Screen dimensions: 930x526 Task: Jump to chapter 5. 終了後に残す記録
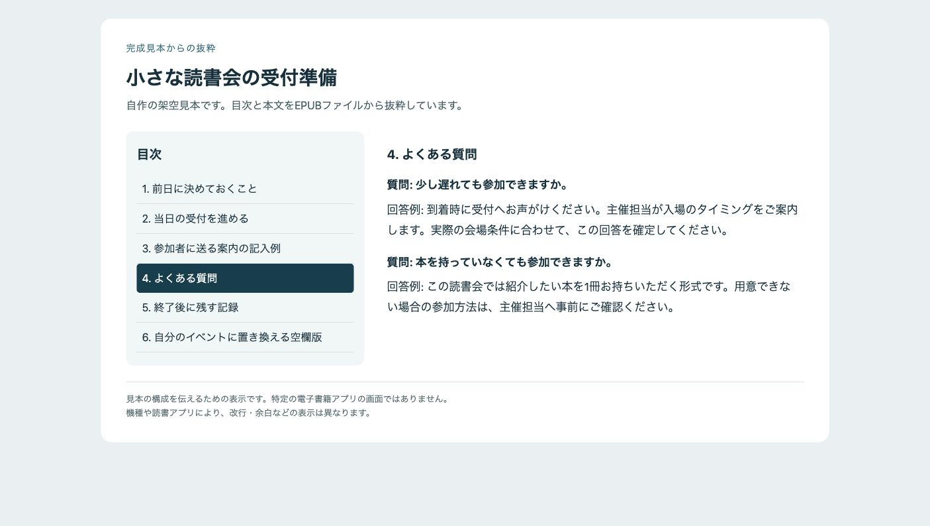pos(245,307)
